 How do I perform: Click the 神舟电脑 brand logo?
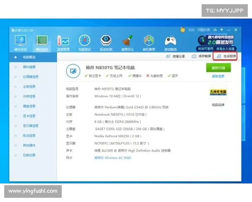point(218,92)
